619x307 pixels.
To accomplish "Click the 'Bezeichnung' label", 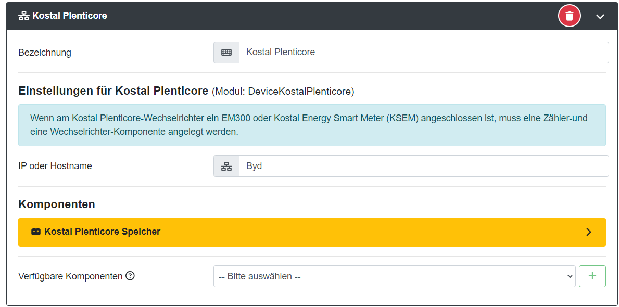I will click(45, 53).
